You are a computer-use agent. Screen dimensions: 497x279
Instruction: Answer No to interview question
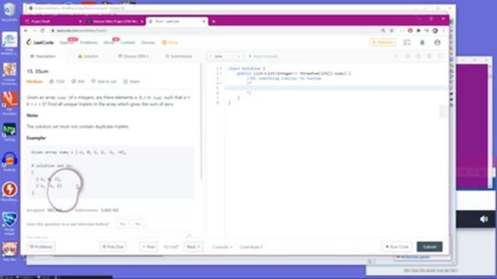click(137, 224)
